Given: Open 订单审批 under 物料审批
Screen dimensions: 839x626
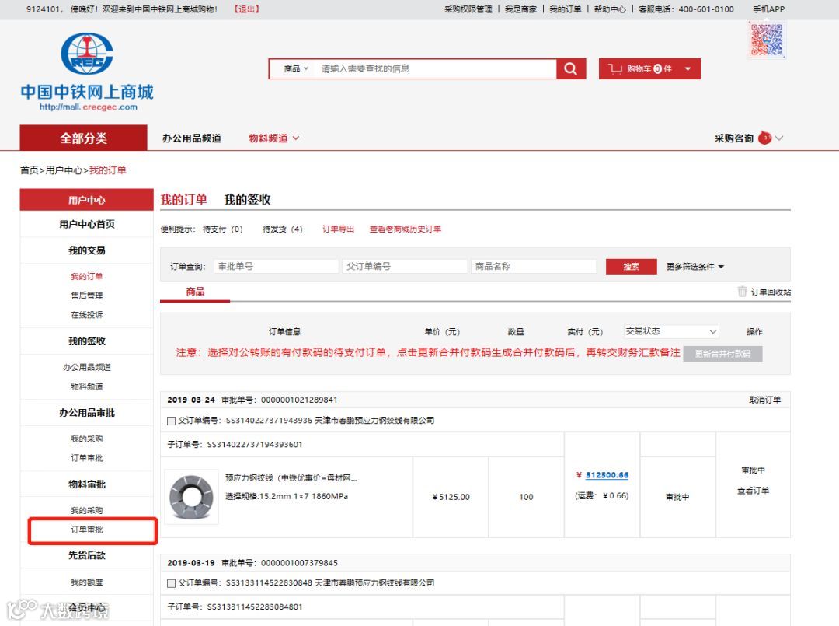Looking at the screenshot, I should [87, 530].
